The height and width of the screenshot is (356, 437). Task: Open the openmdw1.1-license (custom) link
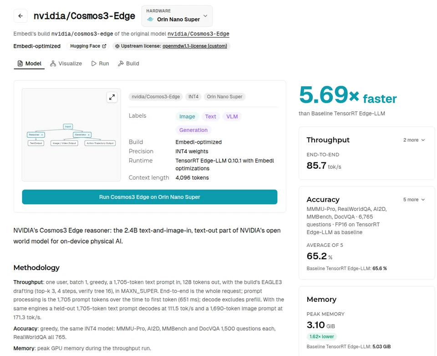pos(195,46)
